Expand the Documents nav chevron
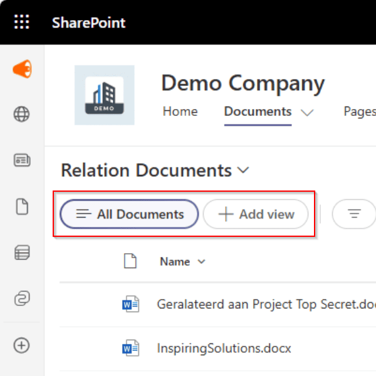This screenshot has width=376, height=376. [306, 113]
